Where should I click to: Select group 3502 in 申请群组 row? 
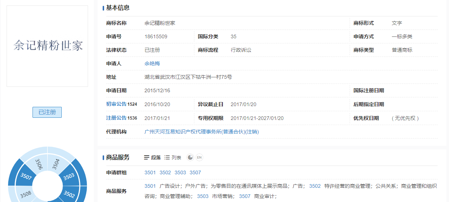pyautogui.click(x=165, y=172)
